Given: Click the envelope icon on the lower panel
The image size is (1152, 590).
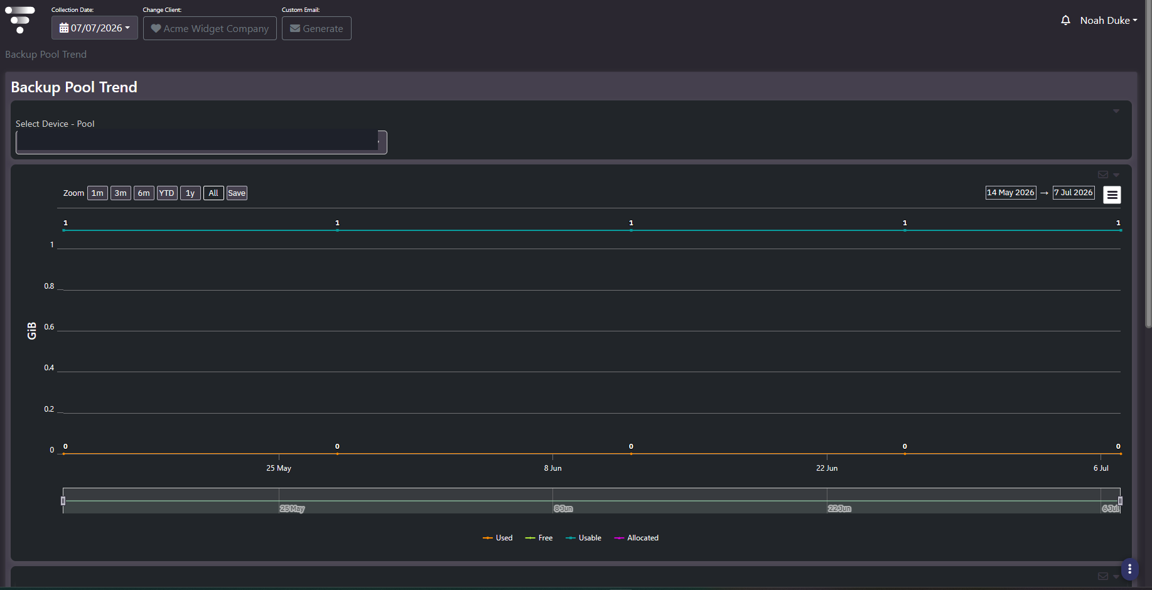Looking at the screenshot, I should [x=1103, y=576].
